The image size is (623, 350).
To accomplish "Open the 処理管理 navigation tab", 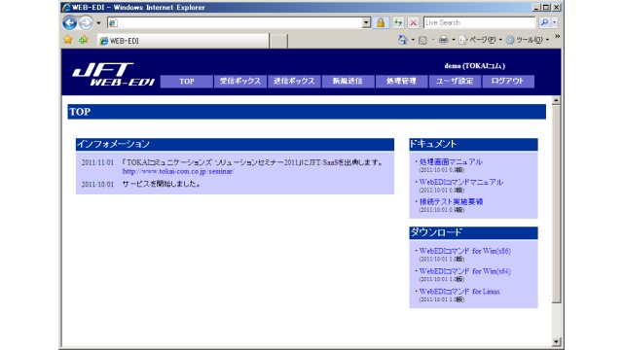I will [401, 82].
